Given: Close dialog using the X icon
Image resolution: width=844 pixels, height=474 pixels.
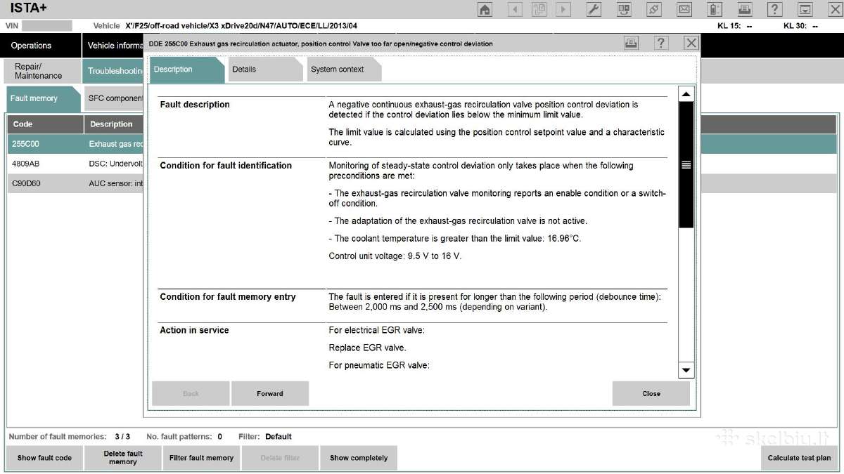Looking at the screenshot, I should 691,43.
